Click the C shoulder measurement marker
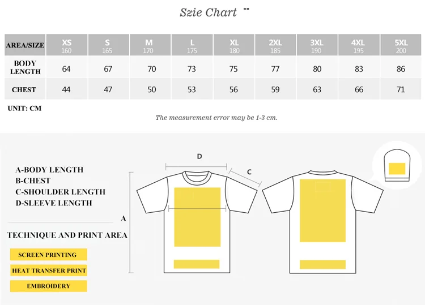This screenshot has width=425, height=305. (249, 172)
